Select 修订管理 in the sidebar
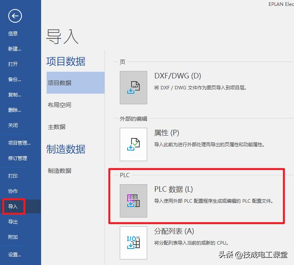The image size is (294, 265). 18,158
